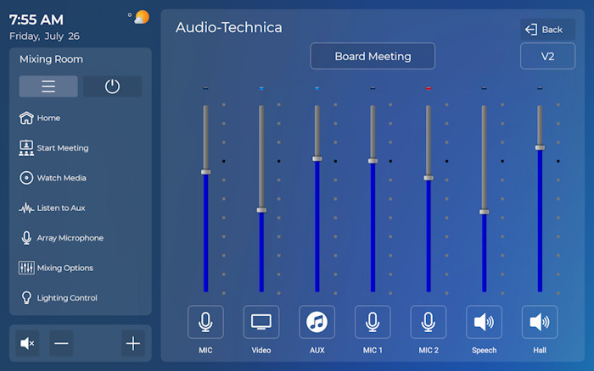Click the Audio-Technica title
The width and height of the screenshot is (594, 371).
point(229,28)
